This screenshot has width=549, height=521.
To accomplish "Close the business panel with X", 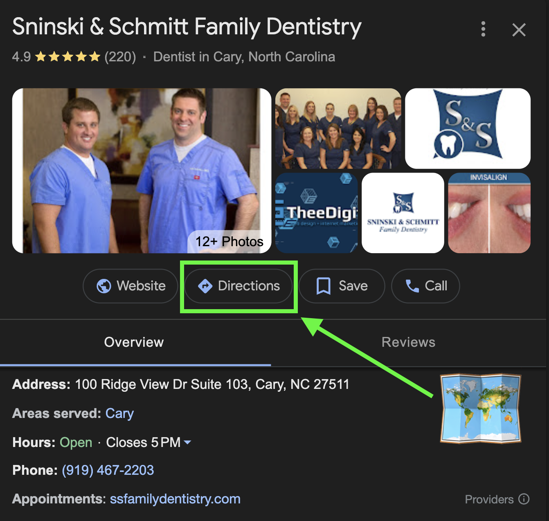I will [x=519, y=29].
